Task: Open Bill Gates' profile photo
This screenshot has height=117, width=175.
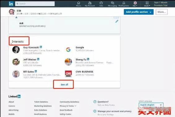Action: (16, 74)
